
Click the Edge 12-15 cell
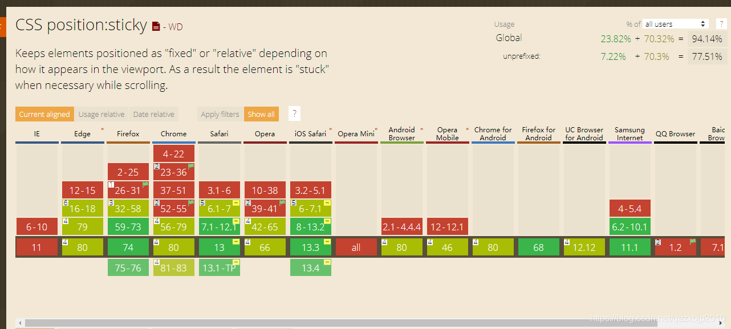pyautogui.click(x=83, y=190)
